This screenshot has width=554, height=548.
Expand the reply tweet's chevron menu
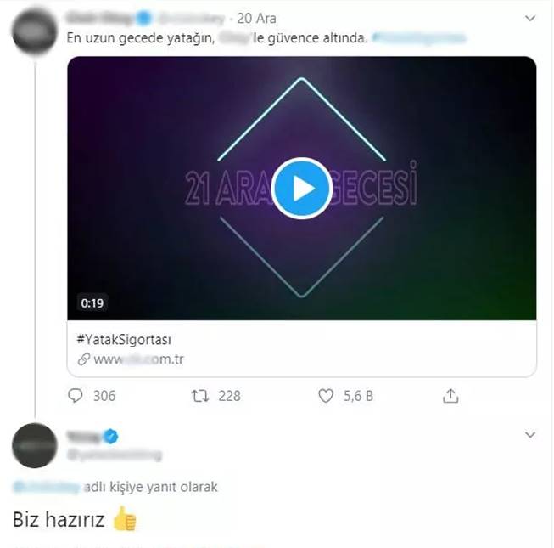pos(530,434)
